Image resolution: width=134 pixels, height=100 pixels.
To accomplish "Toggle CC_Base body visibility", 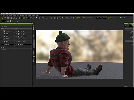I will coord(15,38).
